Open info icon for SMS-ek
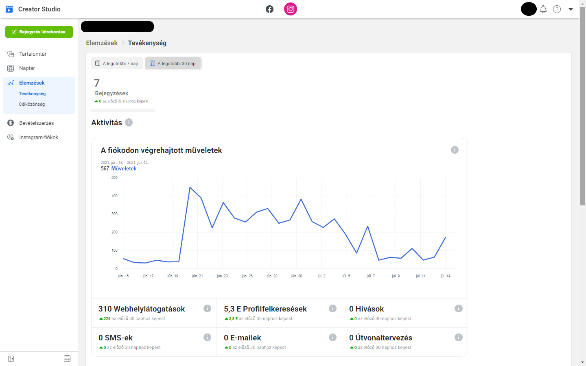 pyautogui.click(x=207, y=338)
